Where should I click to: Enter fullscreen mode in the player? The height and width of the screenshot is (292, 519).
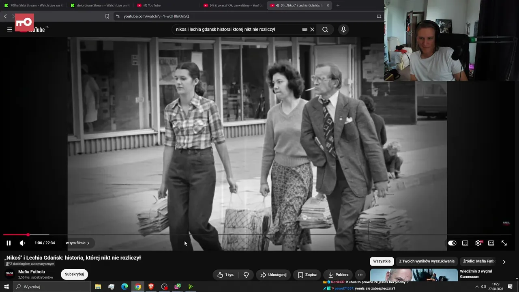click(x=504, y=243)
